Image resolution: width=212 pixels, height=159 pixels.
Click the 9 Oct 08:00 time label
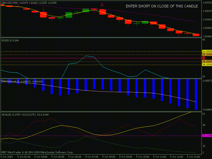[x=109, y=157]
